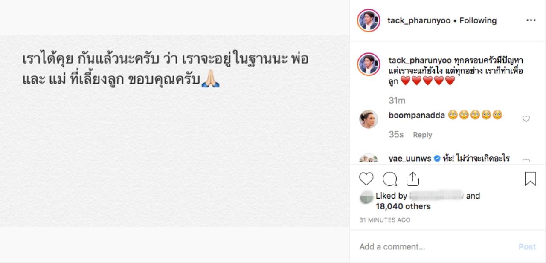This screenshot has height=263, width=546.
Task: Like boompanadda's comment with small heart
Action: (526, 119)
